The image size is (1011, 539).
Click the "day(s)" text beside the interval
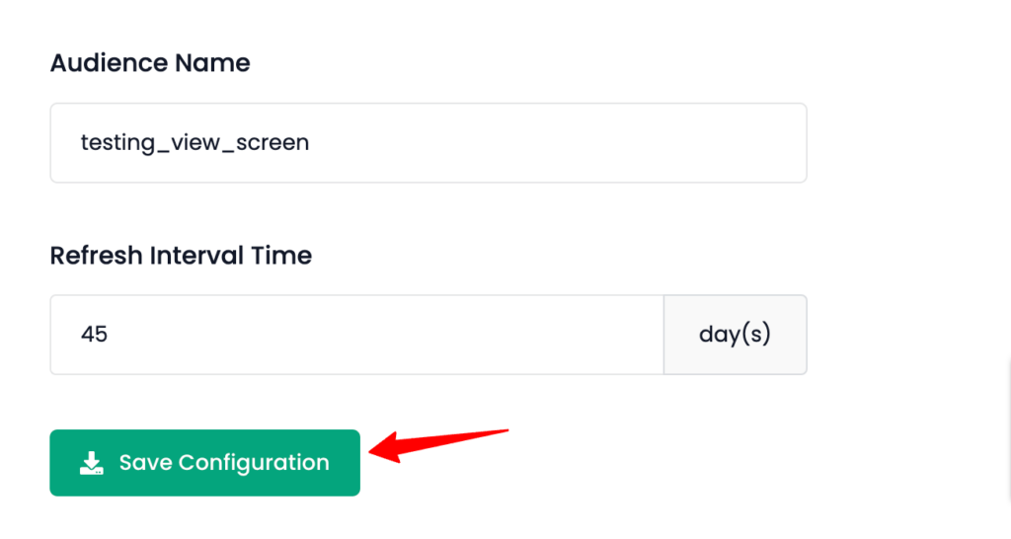(735, 335)
